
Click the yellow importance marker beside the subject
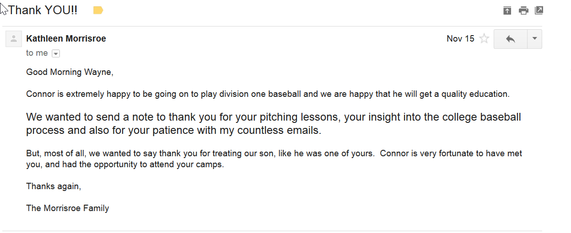click(x=98, y=11)
